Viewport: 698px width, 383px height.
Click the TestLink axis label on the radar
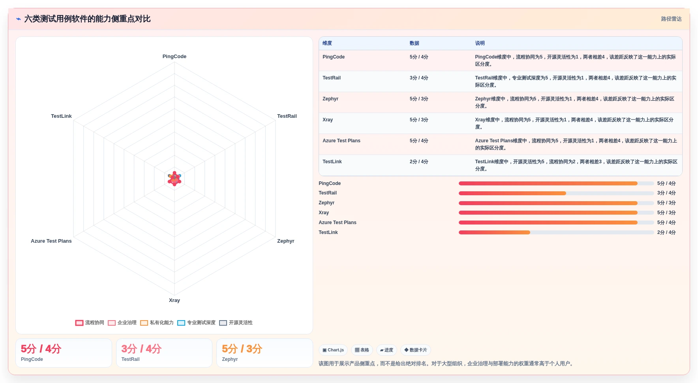(x=61, y=116)
